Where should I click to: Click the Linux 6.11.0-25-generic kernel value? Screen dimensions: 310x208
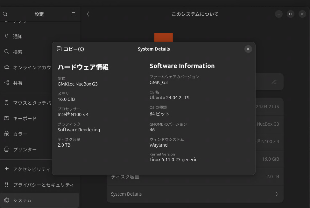point(173,160)
